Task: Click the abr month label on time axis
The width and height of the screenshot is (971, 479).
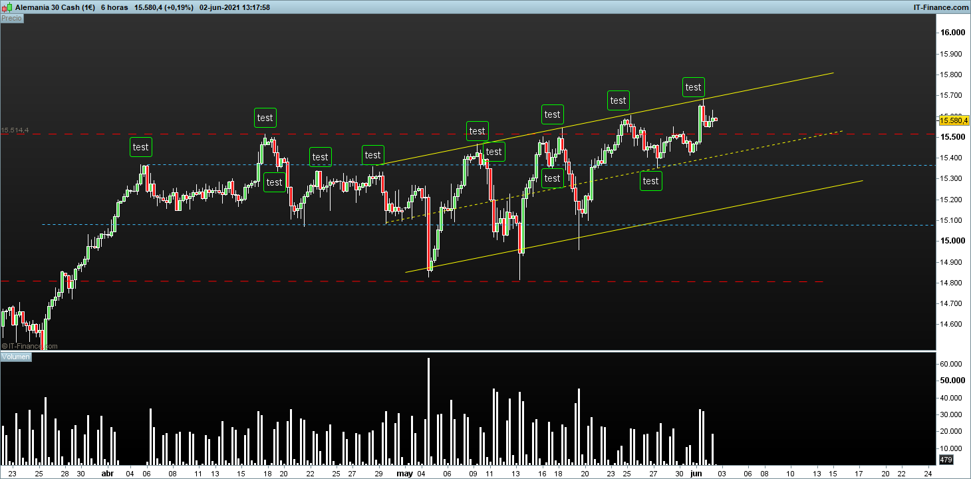Action: coord(107,474)
